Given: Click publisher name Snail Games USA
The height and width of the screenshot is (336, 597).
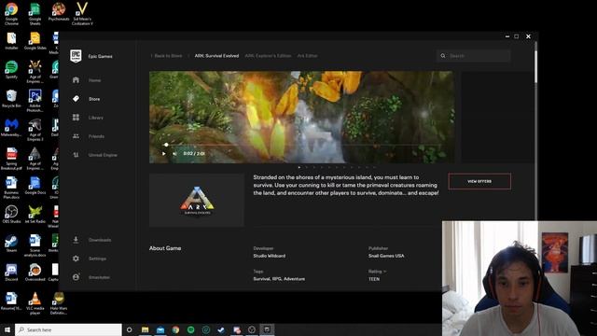Looking at the screenshot, I should tap(386, 256).
